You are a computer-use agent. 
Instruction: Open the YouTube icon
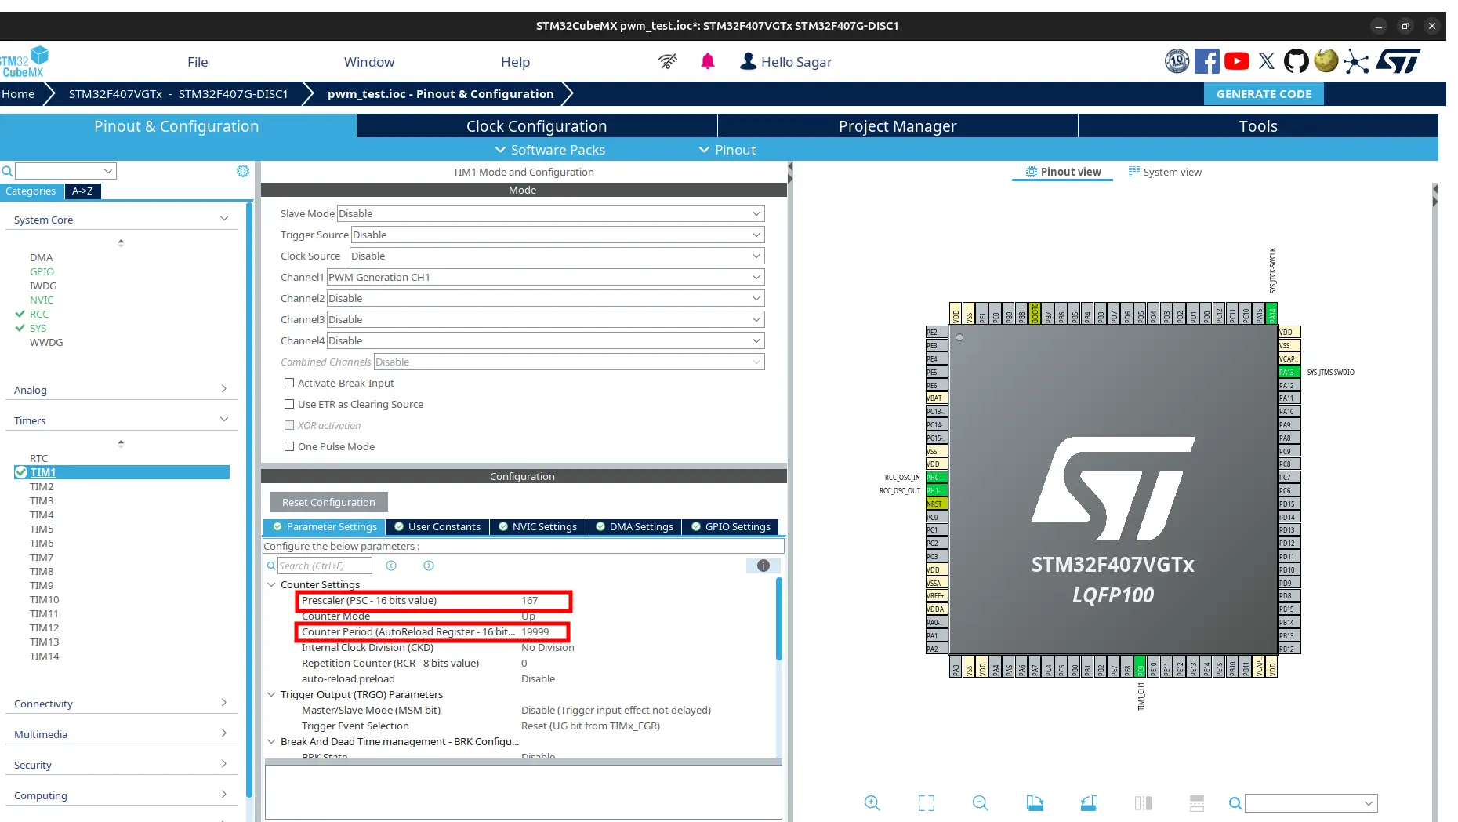1237,61
